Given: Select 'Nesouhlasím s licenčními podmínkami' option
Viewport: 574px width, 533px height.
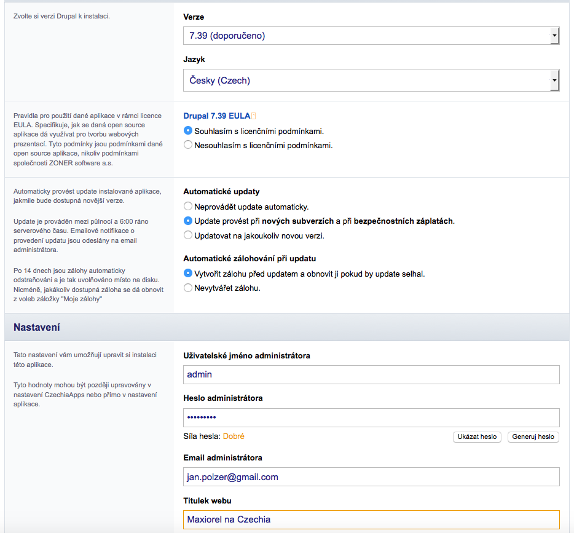Looking at the screenshot, I should tap(188, 146).
